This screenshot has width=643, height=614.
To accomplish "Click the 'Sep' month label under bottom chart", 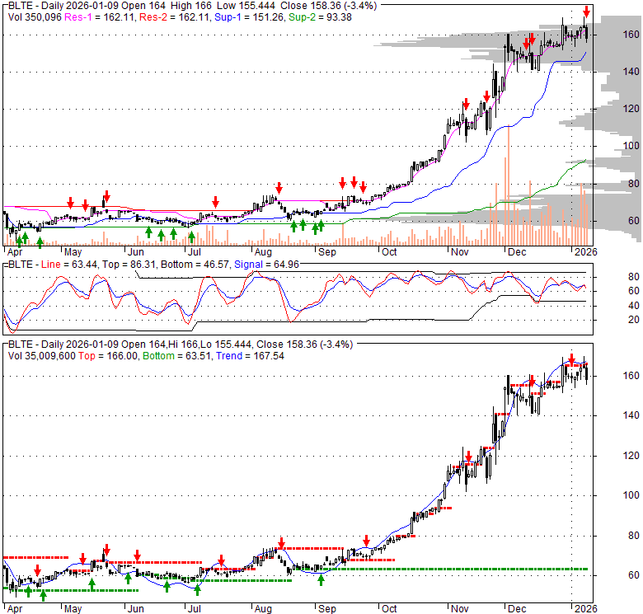I will tap(327, 609).
